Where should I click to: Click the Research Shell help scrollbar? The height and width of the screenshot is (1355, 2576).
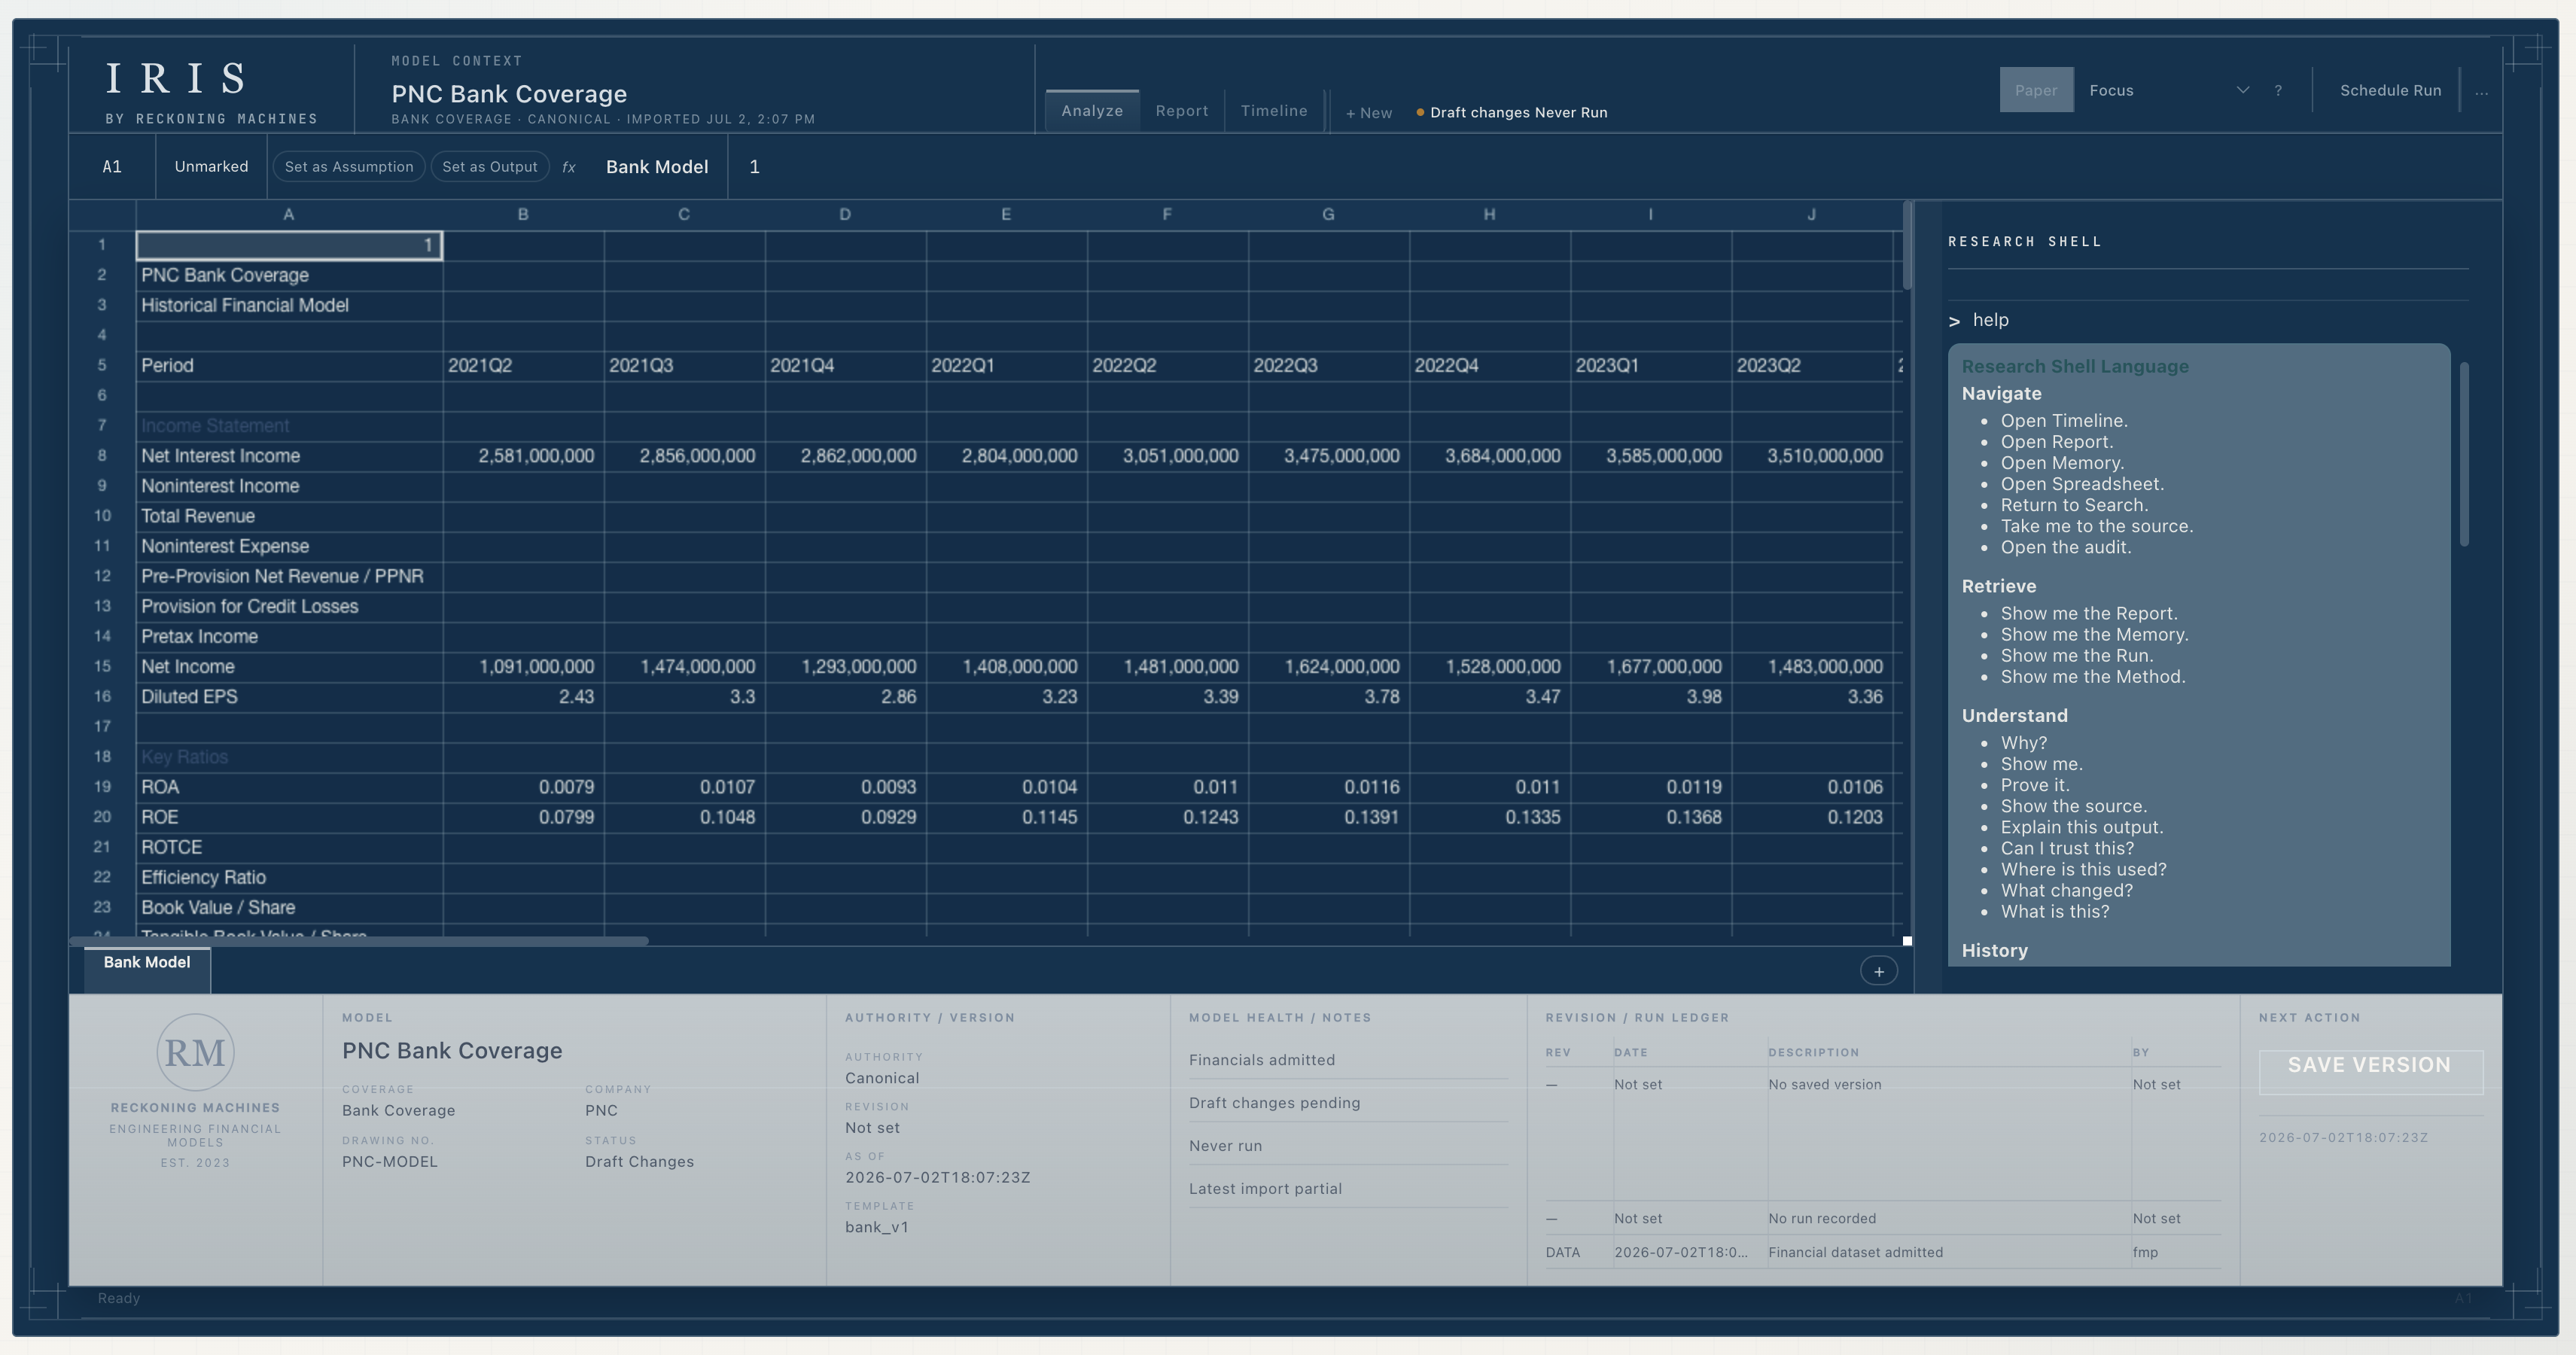click(2464, 454)
